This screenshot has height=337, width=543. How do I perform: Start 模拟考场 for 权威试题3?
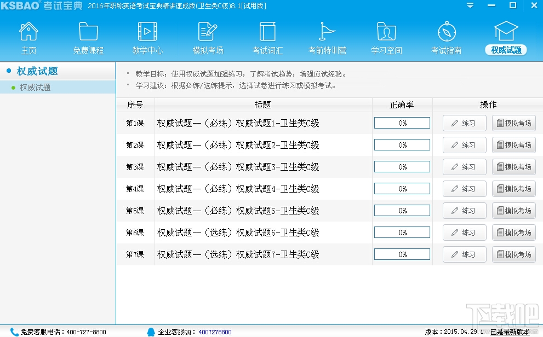pos(514,167)
